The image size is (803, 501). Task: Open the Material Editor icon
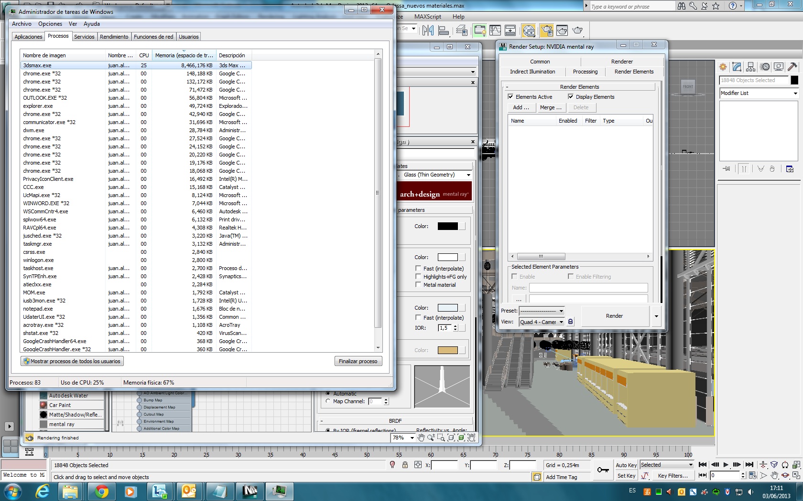[529, 31]
